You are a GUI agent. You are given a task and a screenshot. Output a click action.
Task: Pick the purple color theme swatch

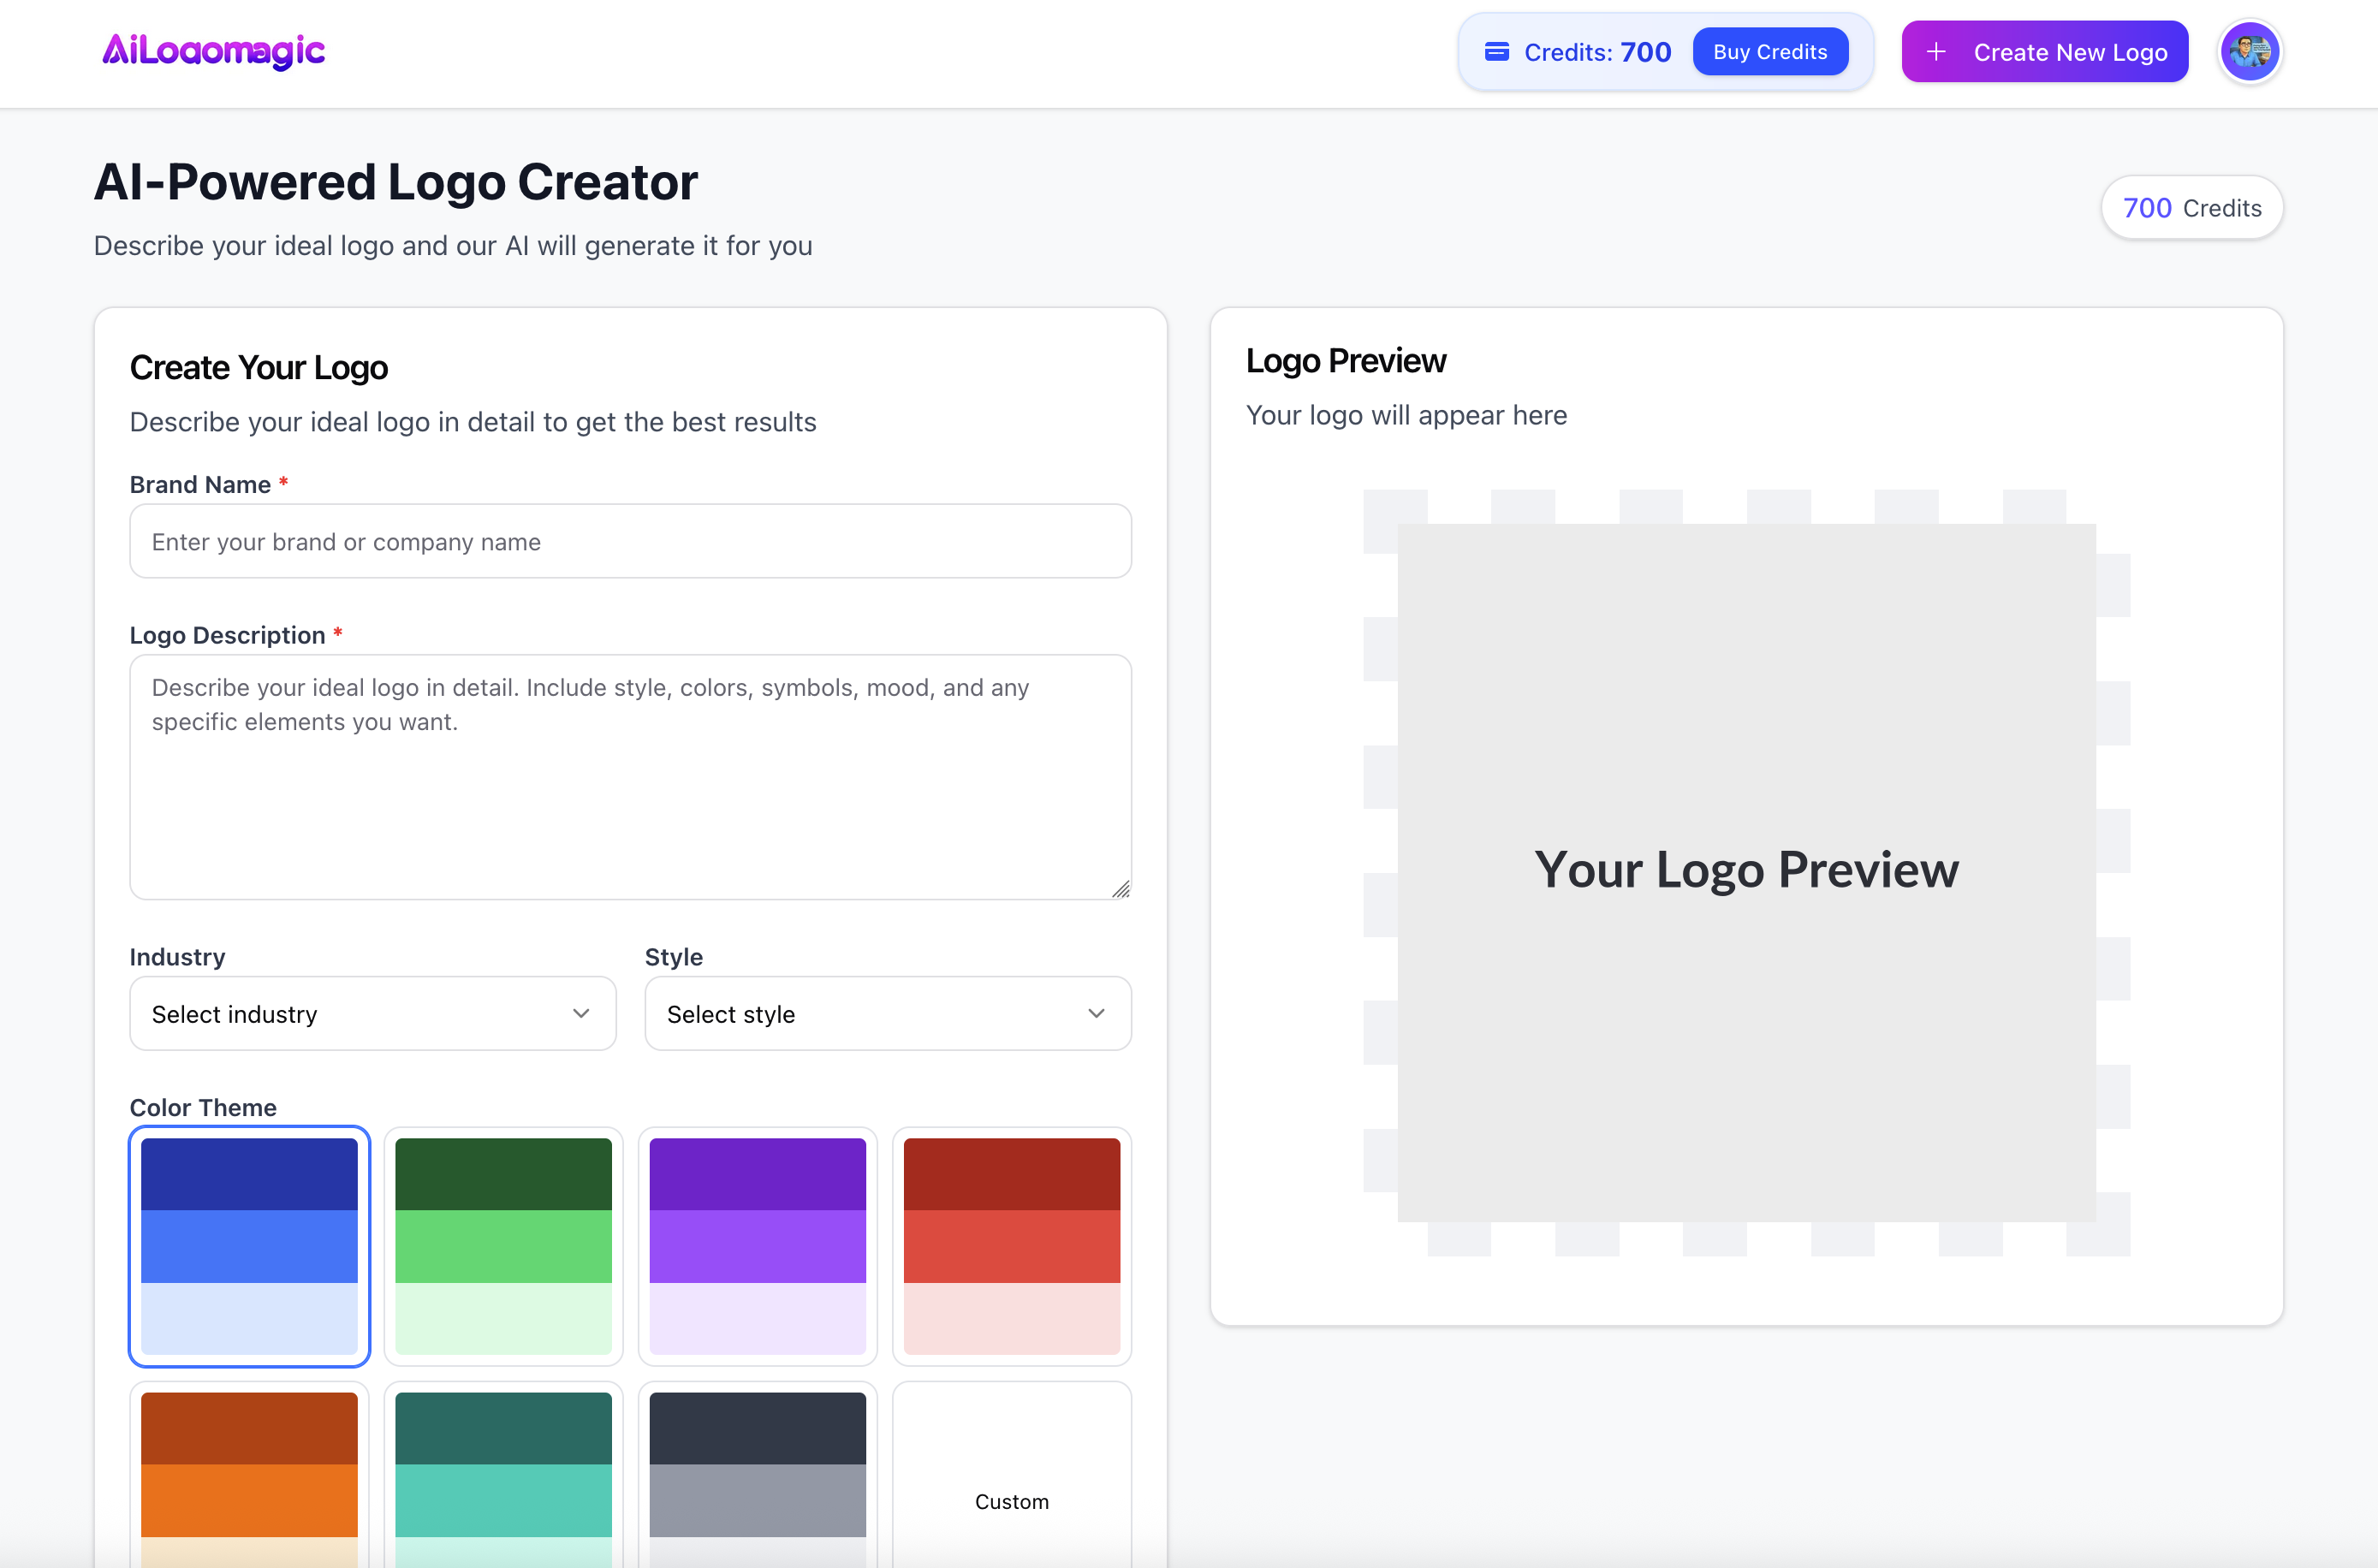point(757,1245)
